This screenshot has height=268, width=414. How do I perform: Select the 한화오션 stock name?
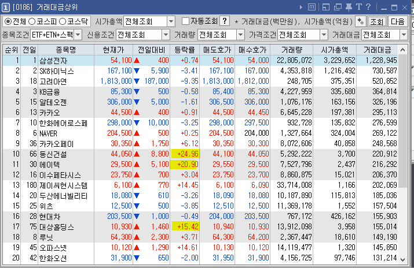tap(53, 258)
